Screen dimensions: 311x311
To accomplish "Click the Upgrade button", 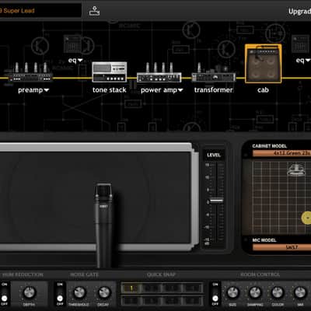I will click(300, 12).
